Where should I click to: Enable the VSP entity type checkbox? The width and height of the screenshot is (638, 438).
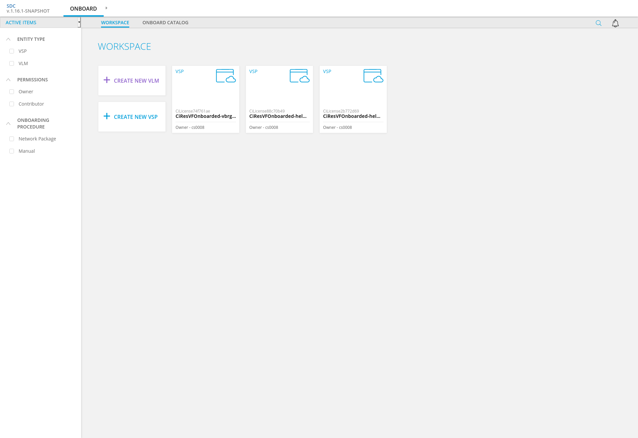click(x=12, y=51)
